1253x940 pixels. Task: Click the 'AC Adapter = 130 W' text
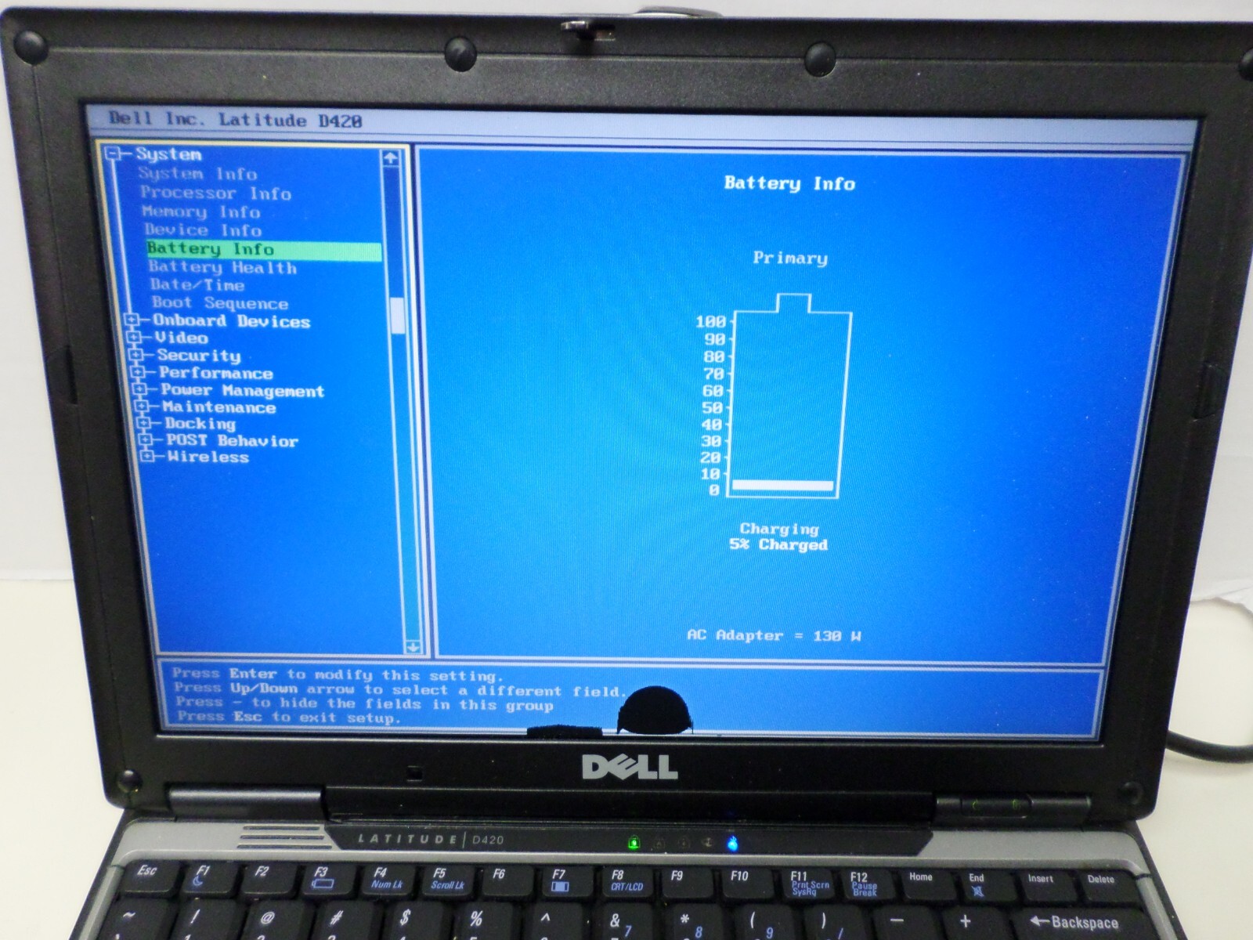tap(774, 635)
